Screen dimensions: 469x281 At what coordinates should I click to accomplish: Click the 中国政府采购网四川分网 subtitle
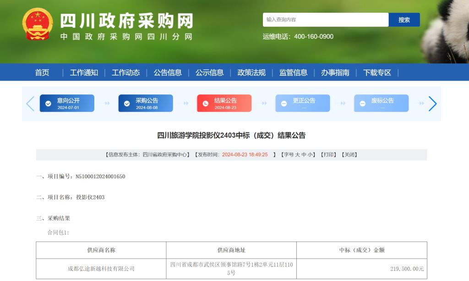pos(126,37)
